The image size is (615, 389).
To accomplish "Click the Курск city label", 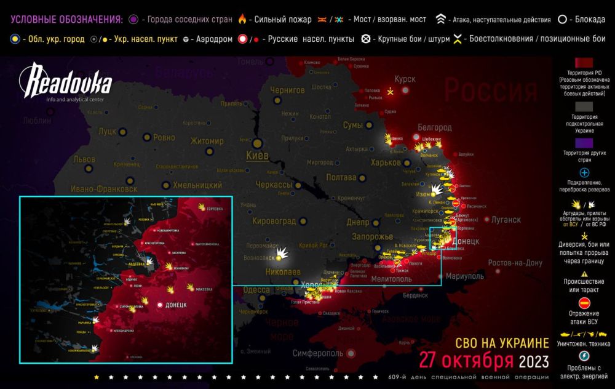I will point(405,79).
